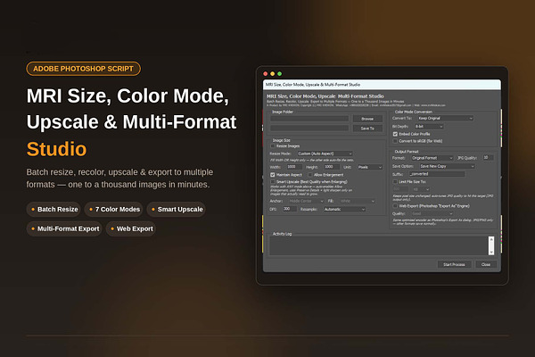The height and width of the screenshot is (357, 535).
Task: Open the Save Option dropdown
Action: [x=447, y=166]
